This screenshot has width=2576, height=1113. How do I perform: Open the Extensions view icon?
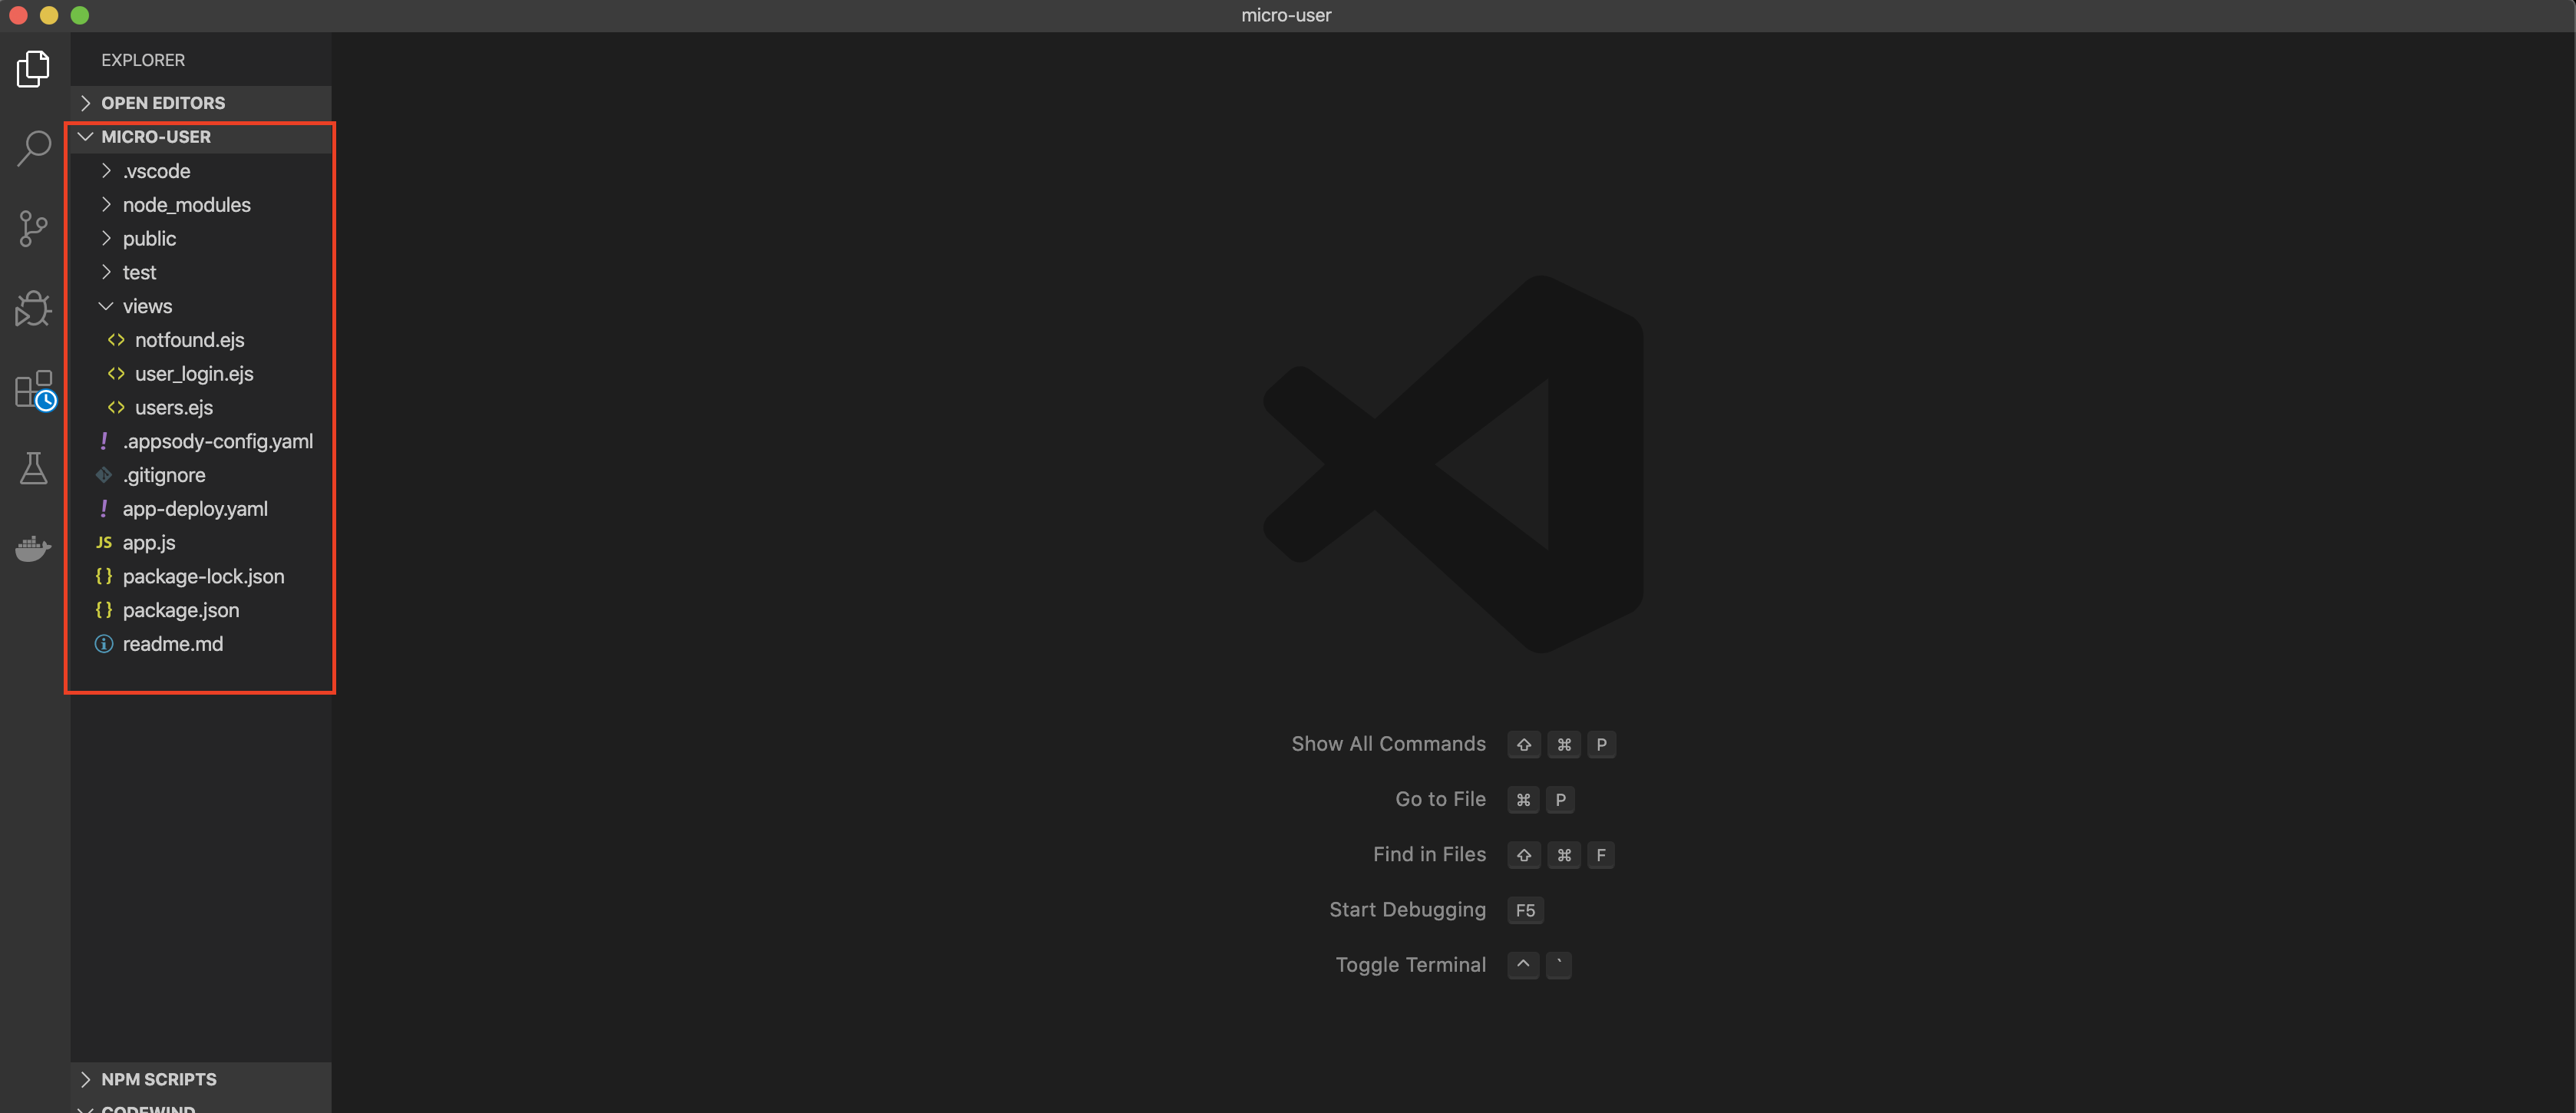[35, 390]
